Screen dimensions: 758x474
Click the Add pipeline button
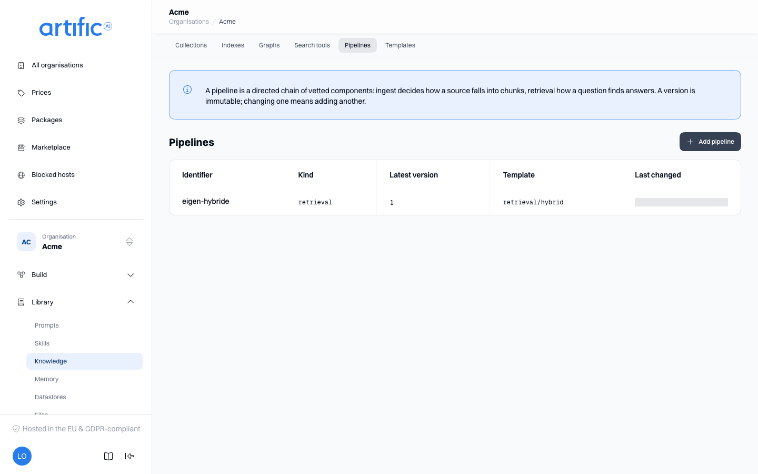coord(710,142)
